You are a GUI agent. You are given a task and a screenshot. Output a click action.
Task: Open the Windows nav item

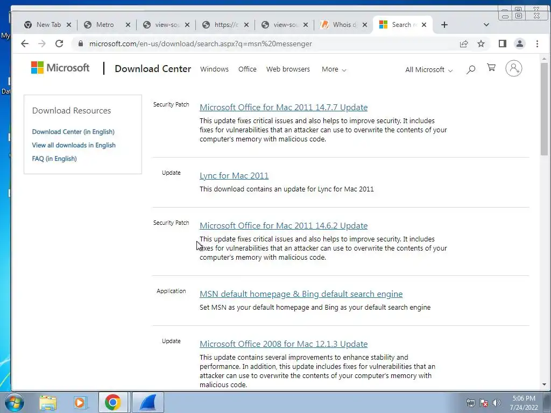214,69
